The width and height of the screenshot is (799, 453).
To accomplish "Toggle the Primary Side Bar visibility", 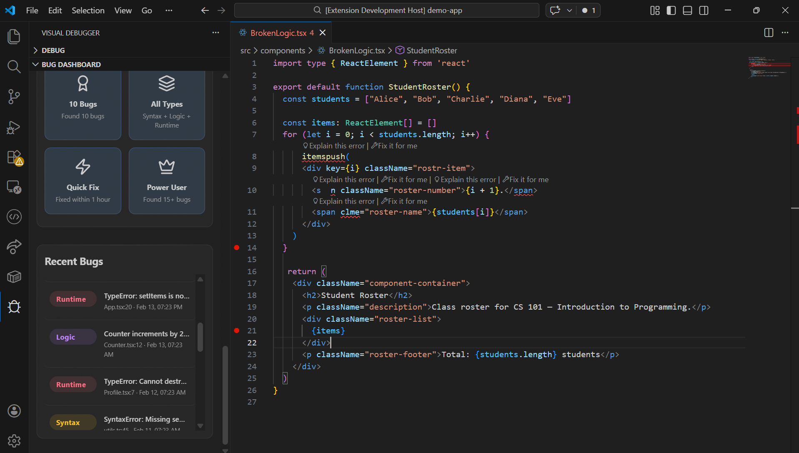I will pyautogui.click(x=671, y=10).
